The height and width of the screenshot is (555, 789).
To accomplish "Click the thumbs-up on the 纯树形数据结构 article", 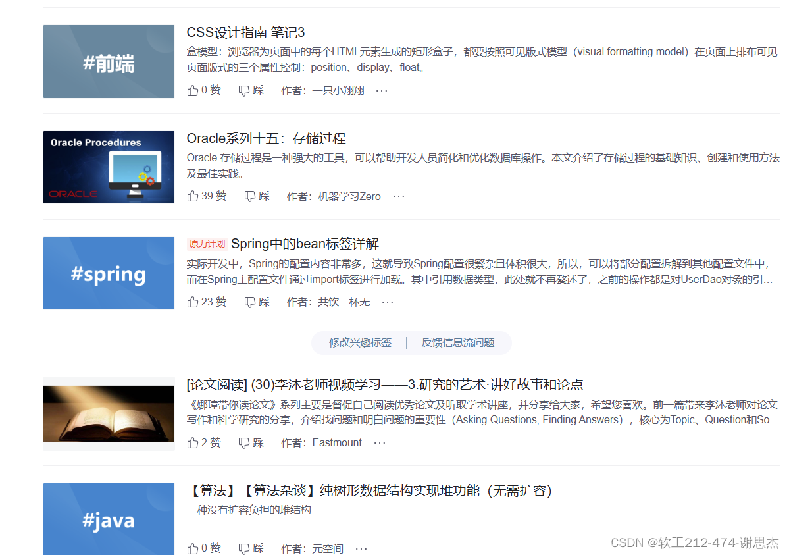I will click(x=193, y=548).
